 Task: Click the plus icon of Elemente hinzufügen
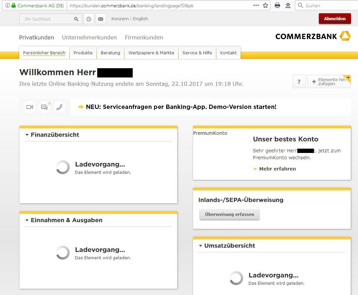coord(314,81)
